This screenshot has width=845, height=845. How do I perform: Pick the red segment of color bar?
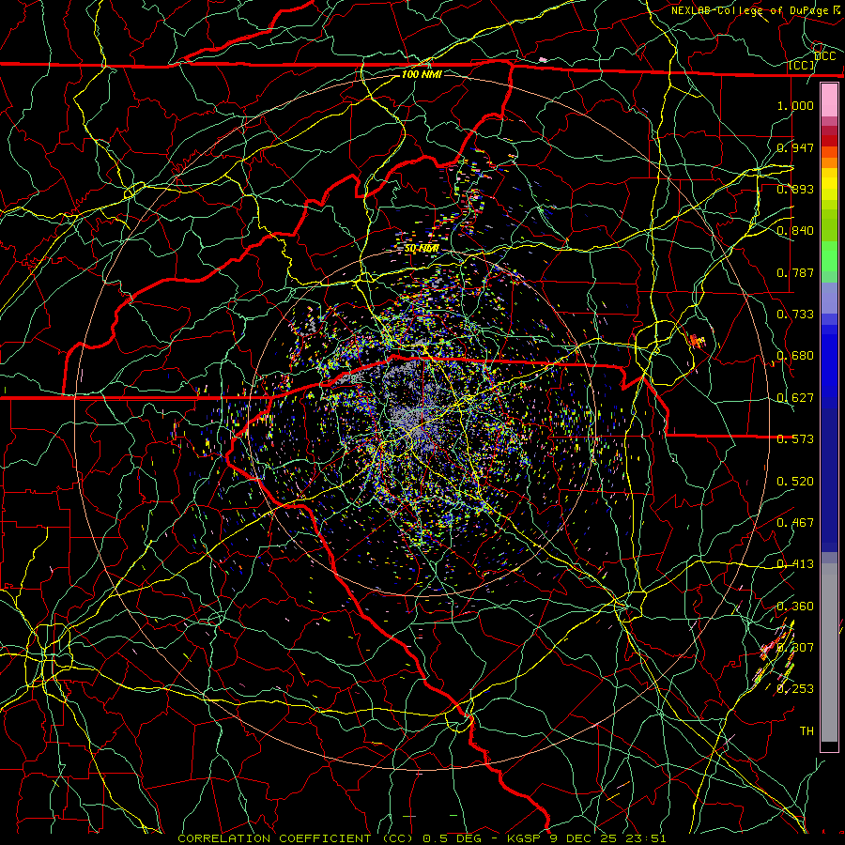829,140
